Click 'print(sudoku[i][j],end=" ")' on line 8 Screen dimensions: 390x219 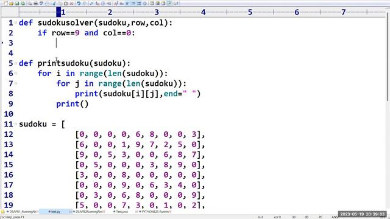point(138,94)
